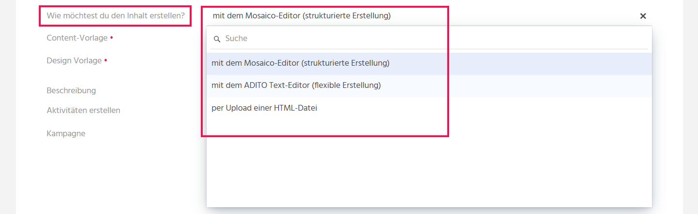Click the Content-Vorlage label
The image size is (698, 214).
(77, 38)
